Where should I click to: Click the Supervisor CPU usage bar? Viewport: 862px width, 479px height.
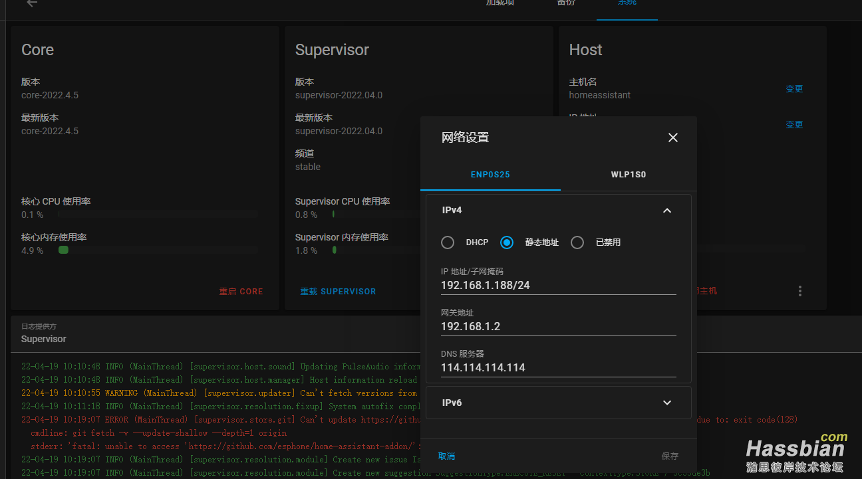pos(376,215)
